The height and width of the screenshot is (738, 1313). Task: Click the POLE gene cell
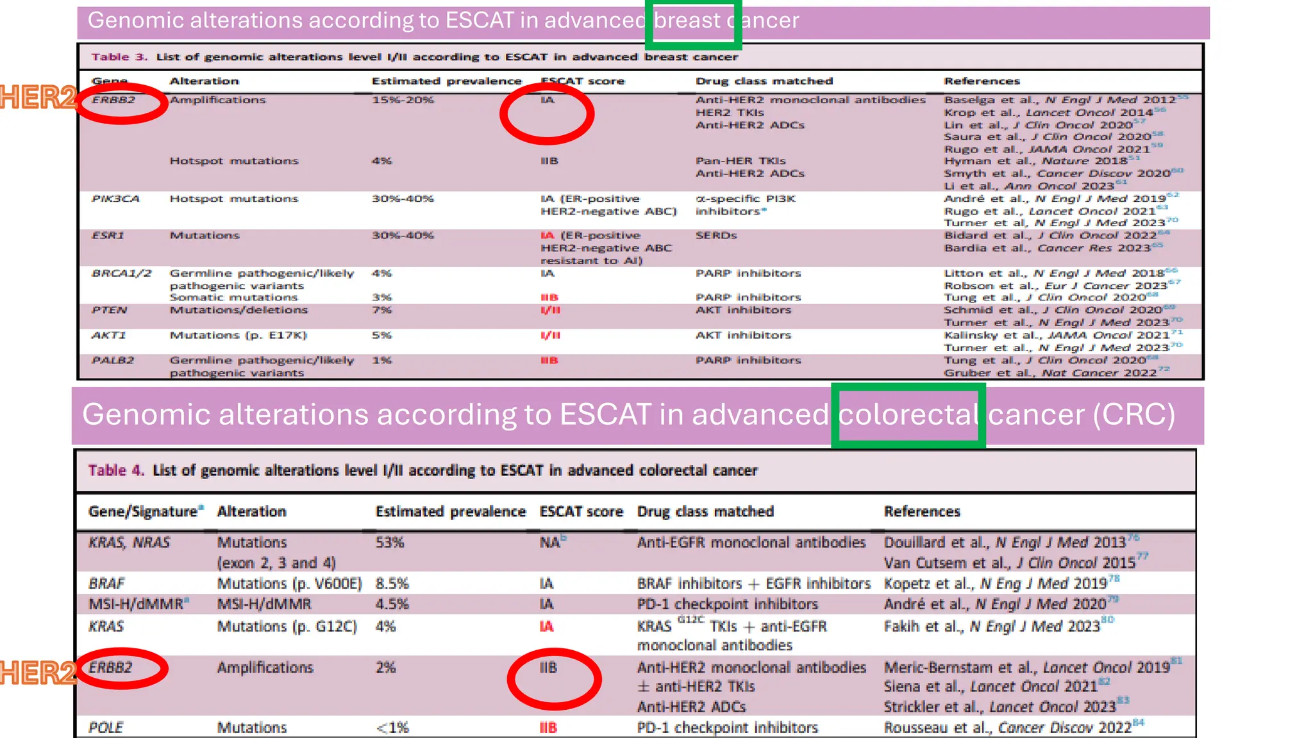[x=106, y=728]
